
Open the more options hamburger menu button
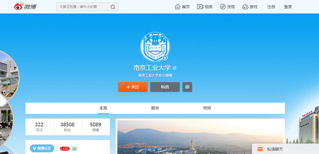point(187,87)
